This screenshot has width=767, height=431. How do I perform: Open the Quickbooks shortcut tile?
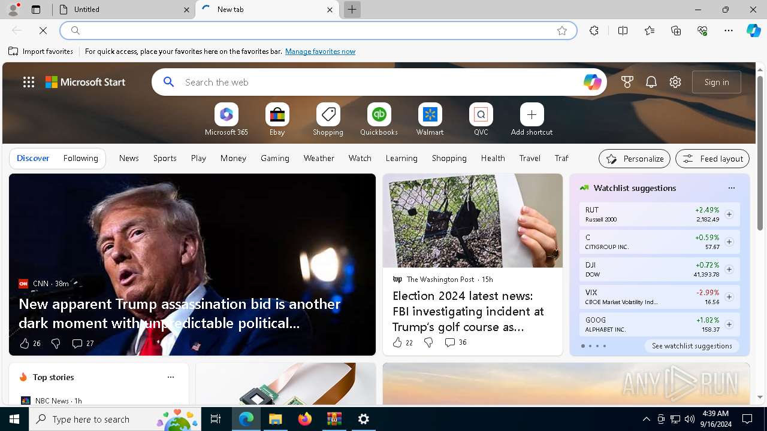(379, 120)
